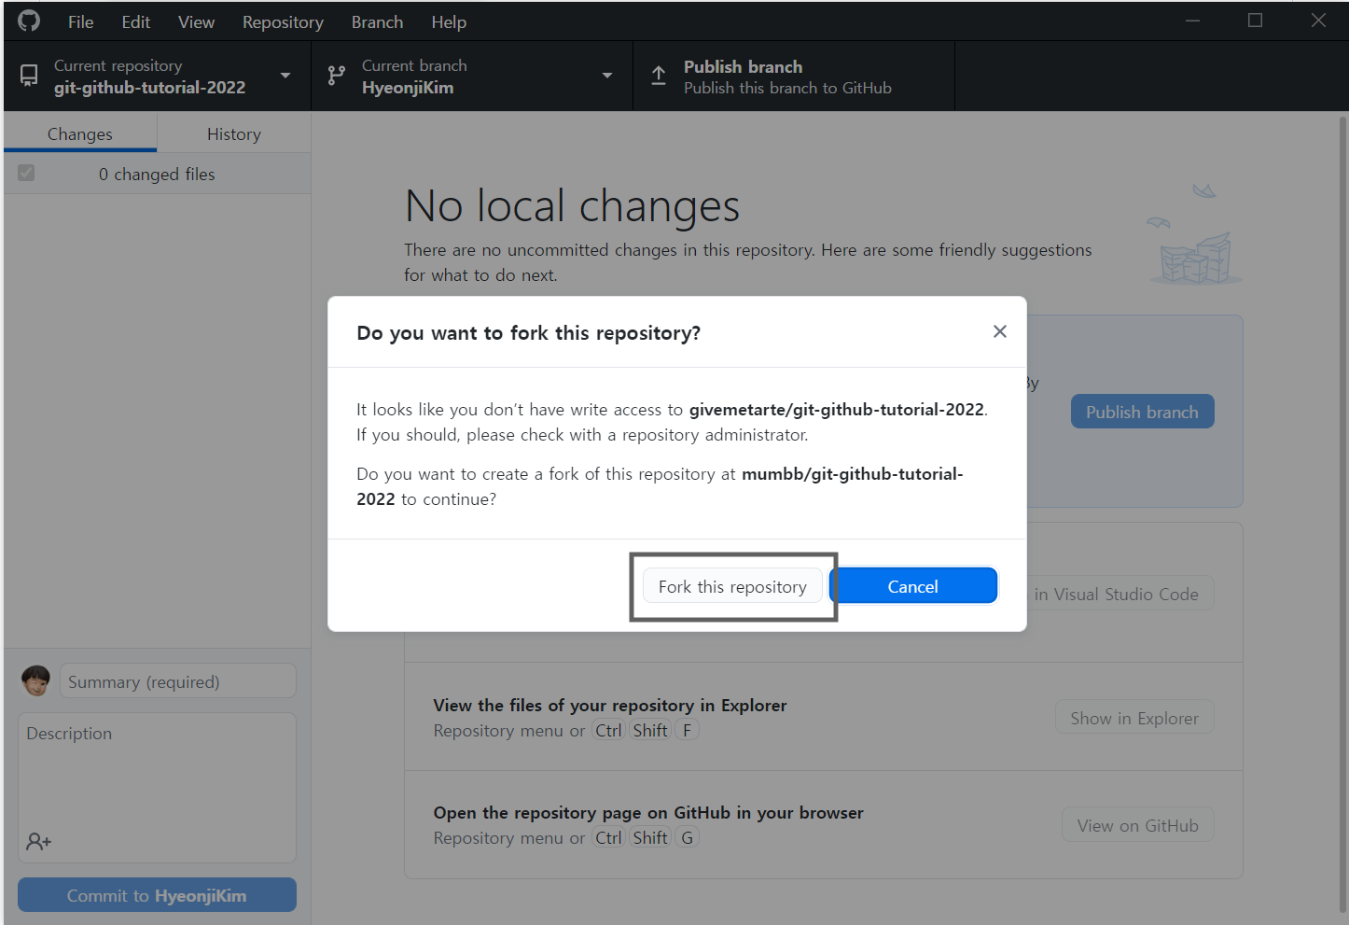Expand the Current repository dropdown arrow

tap(285, 76)
